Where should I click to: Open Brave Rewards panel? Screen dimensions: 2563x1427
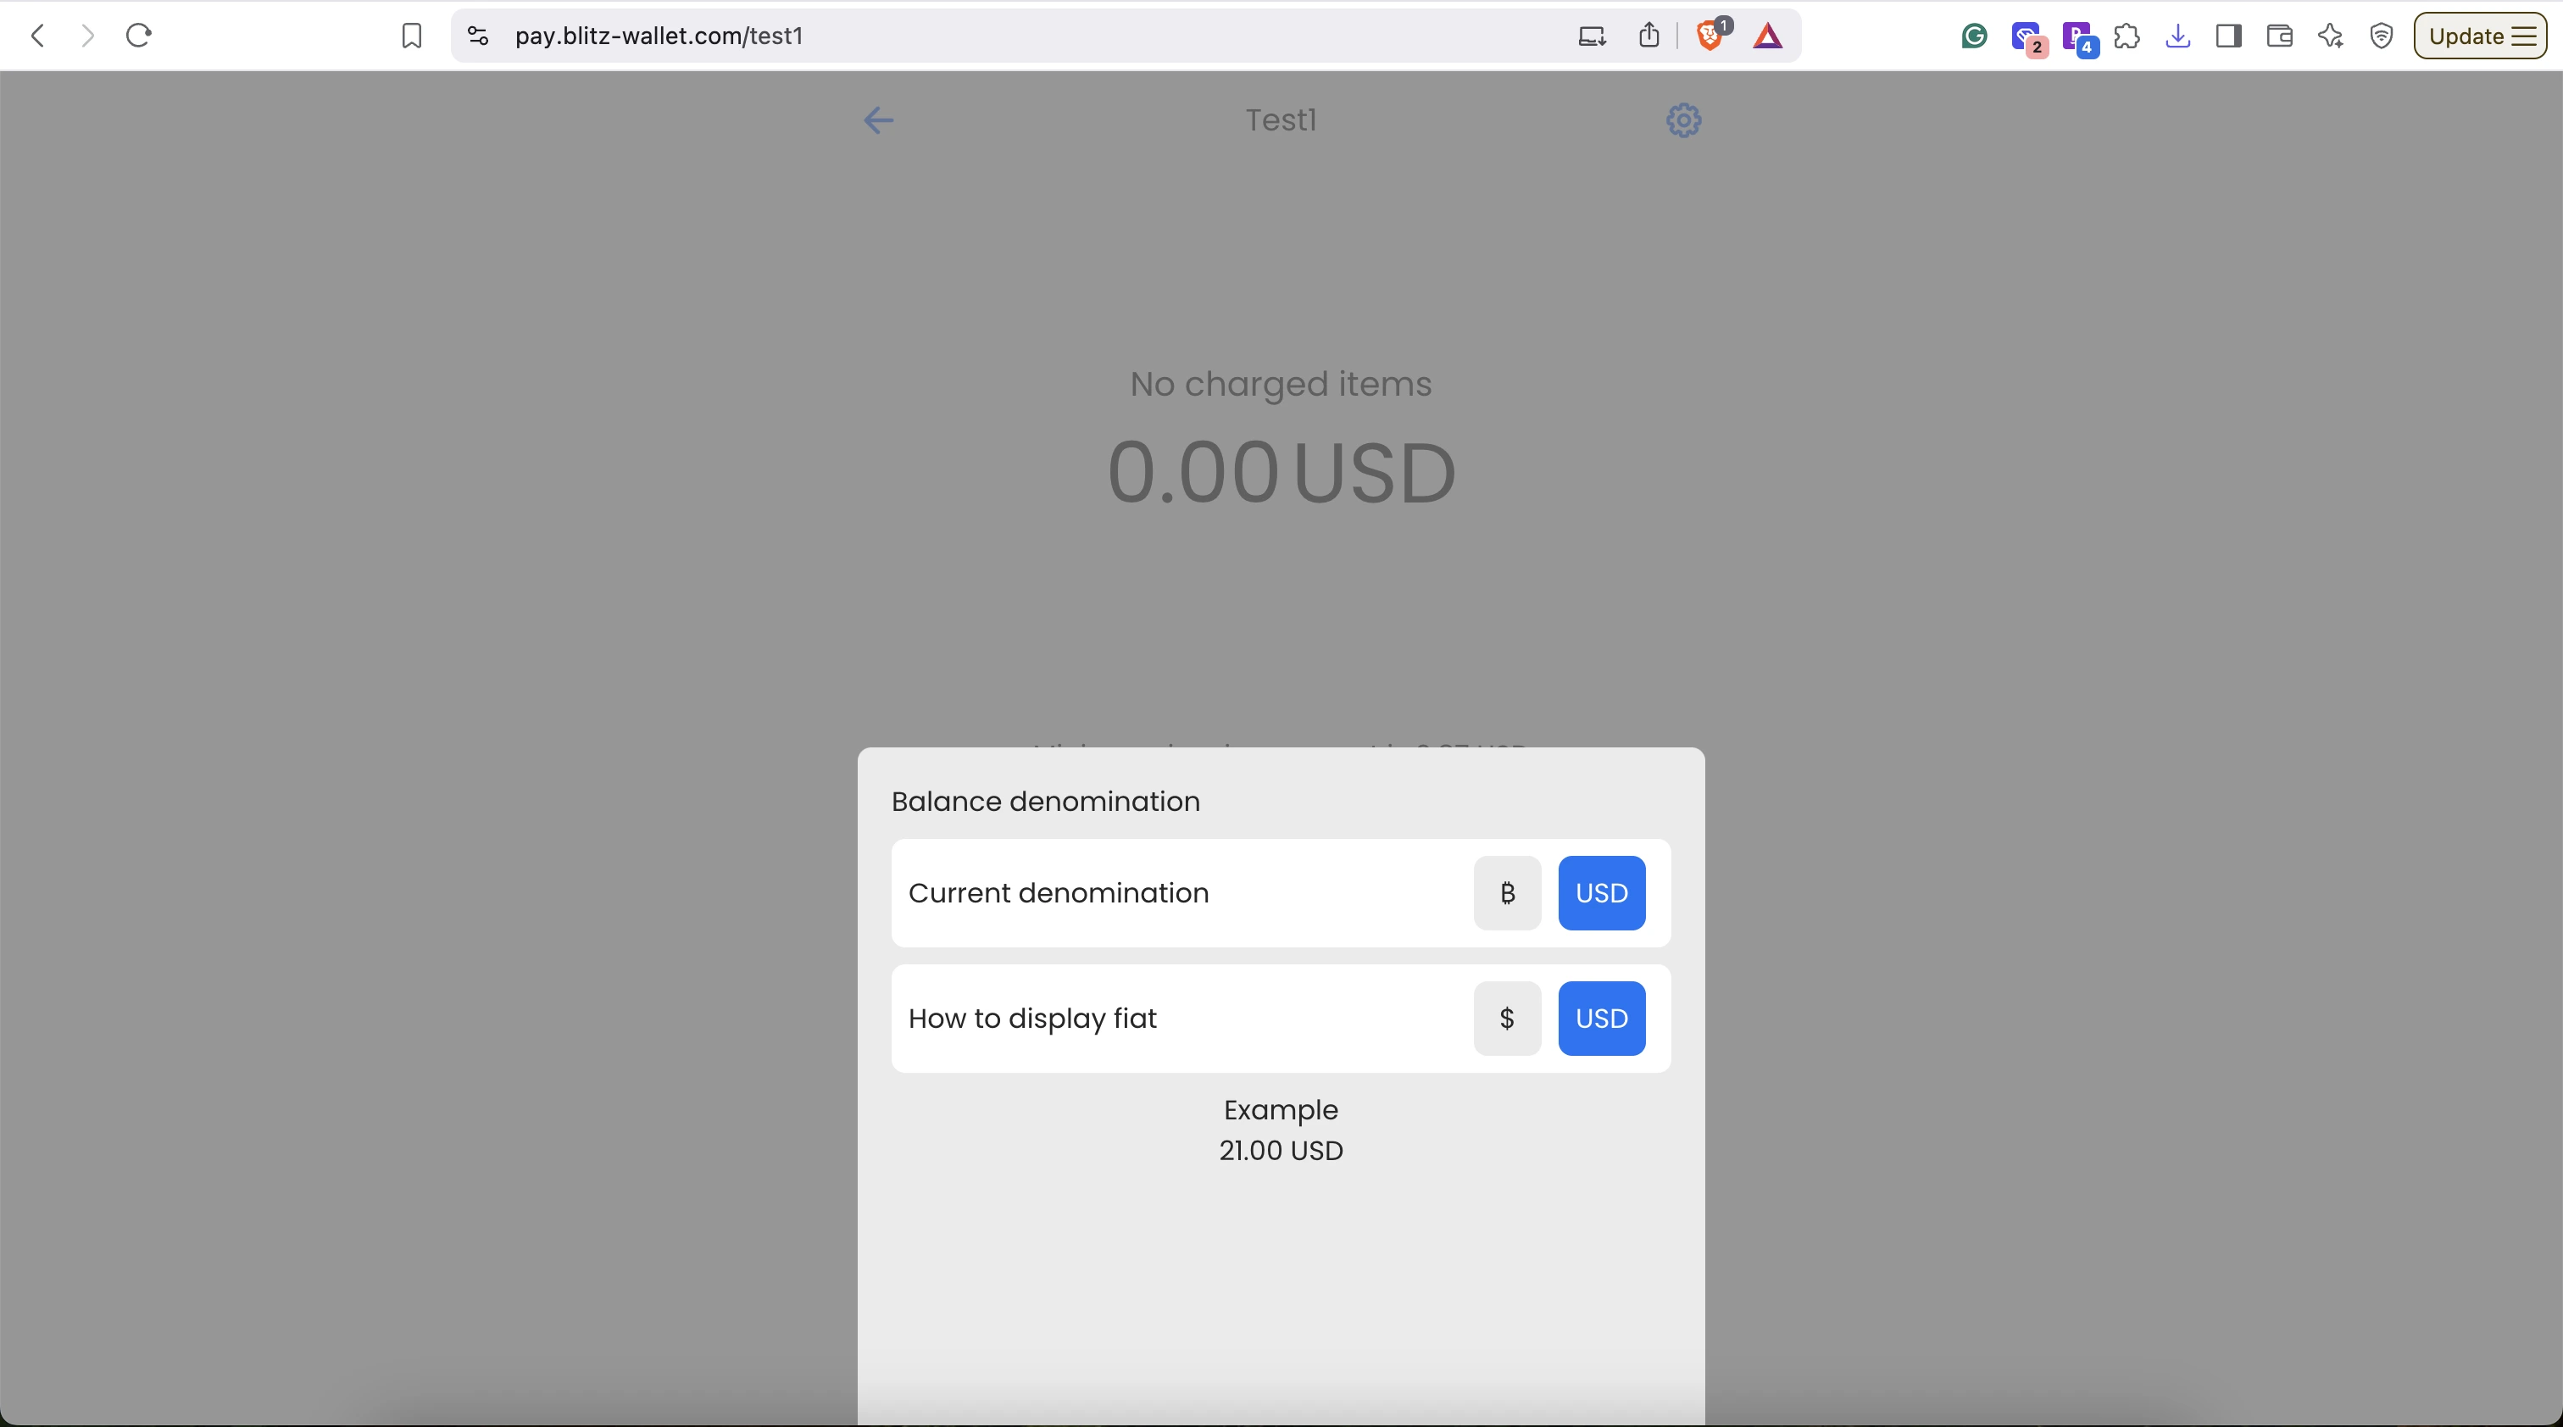[1769, 36]
